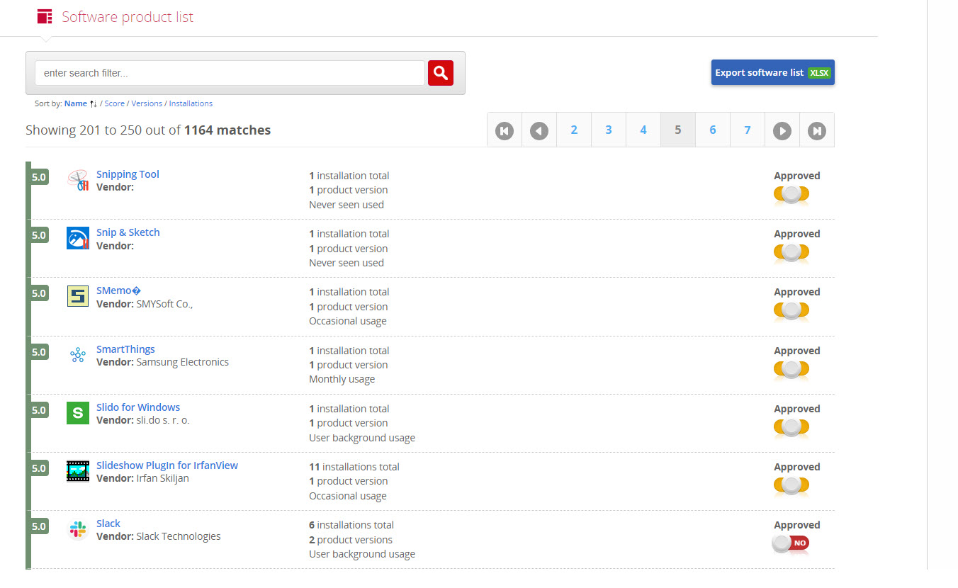Open page 6 of results

click(x=712, y=130)
